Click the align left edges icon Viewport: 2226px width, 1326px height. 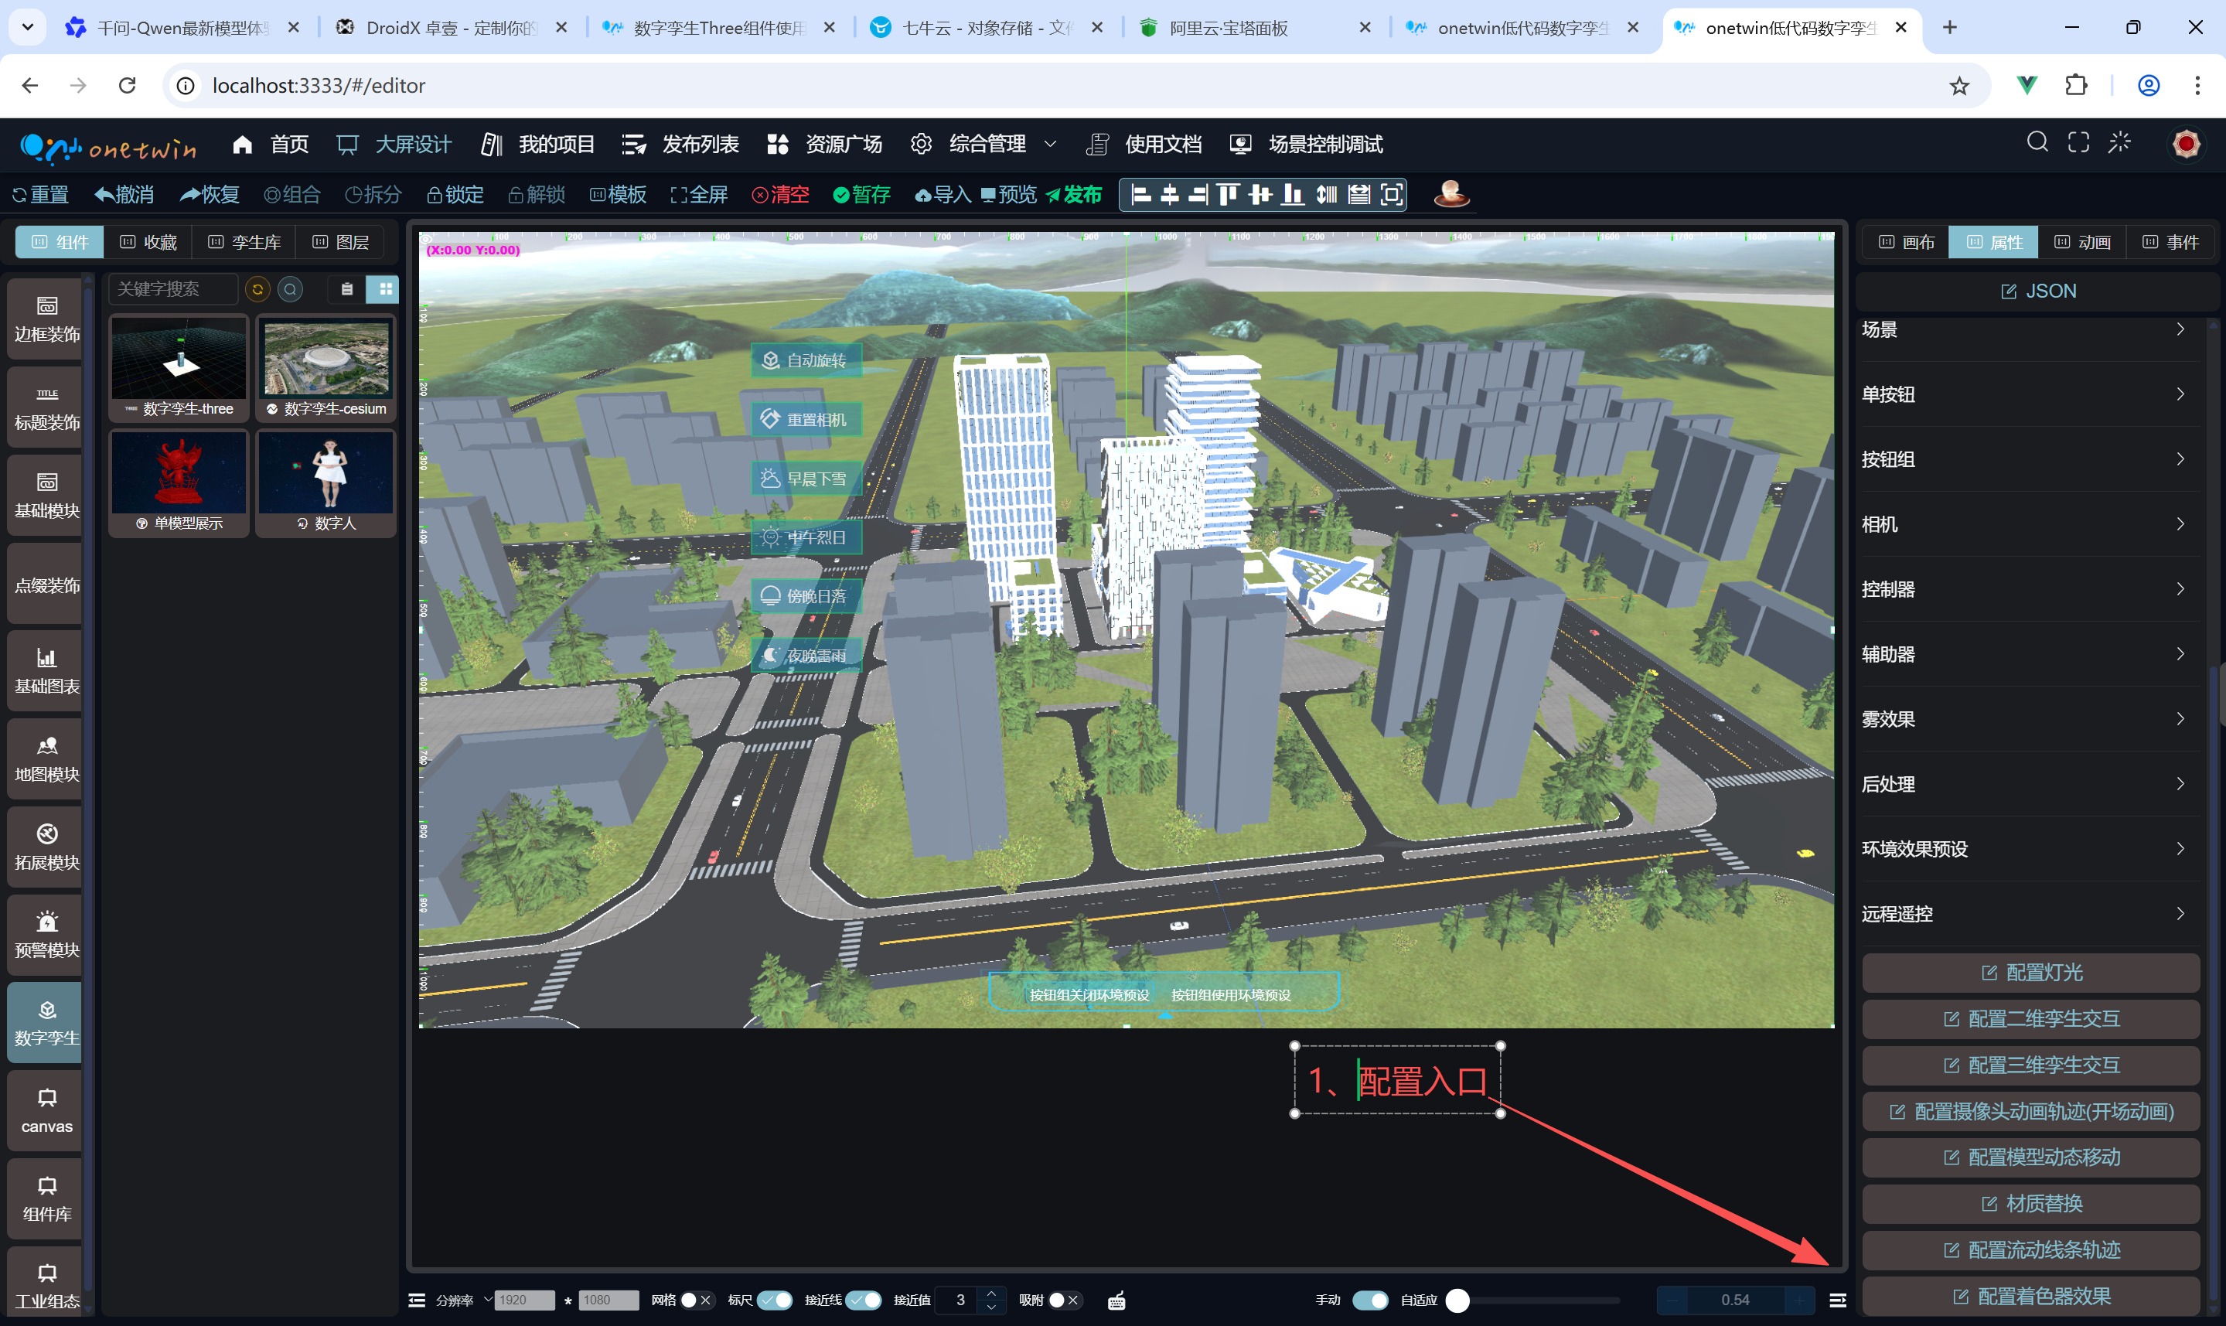(1140, 195)
